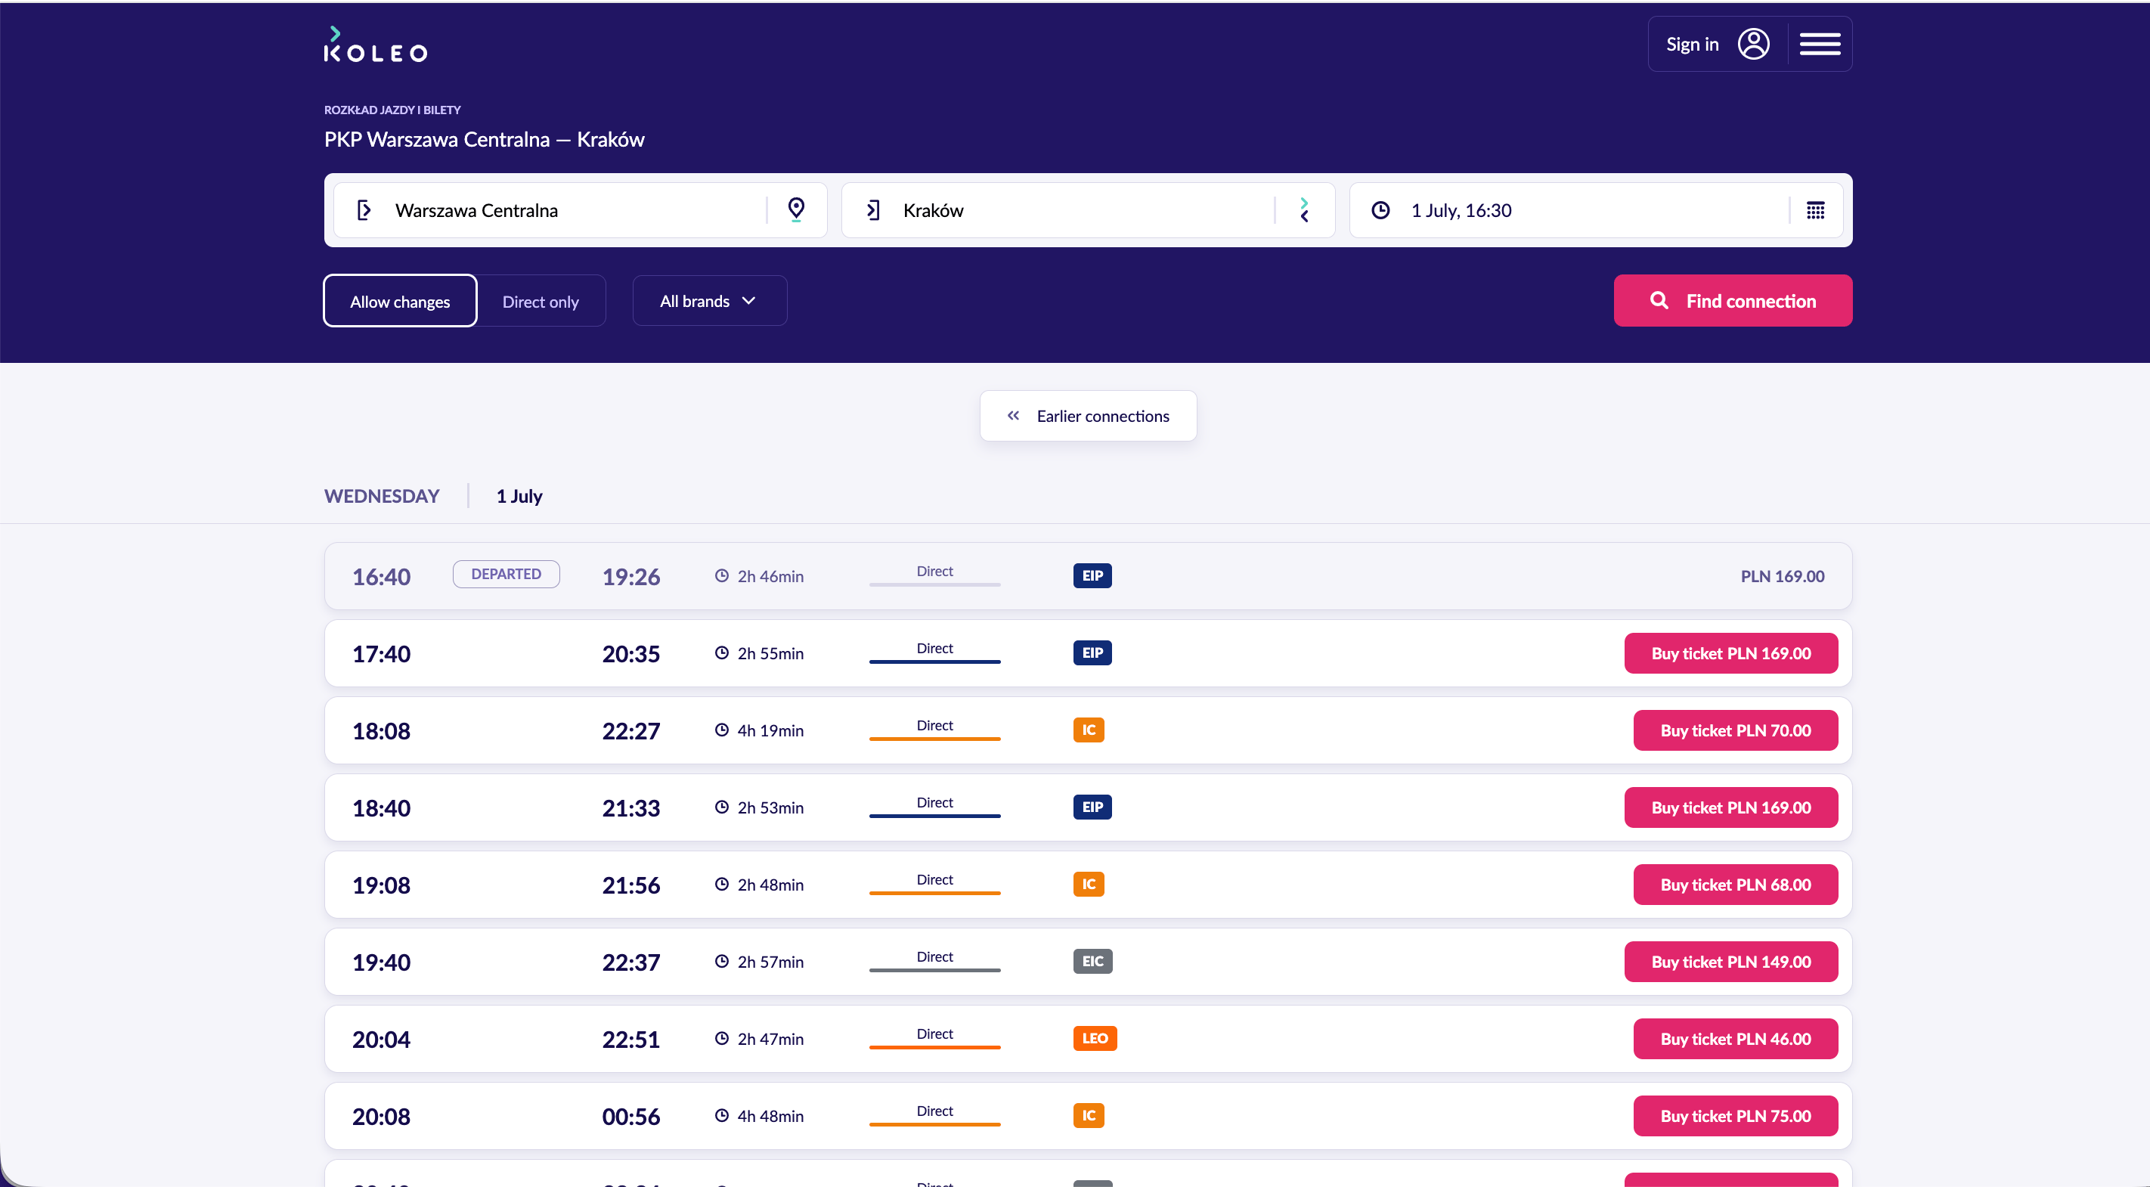Open the hamburger menu
Image resolution: width=2150 pixels, height=1187 pixels.
point(1820,45)
